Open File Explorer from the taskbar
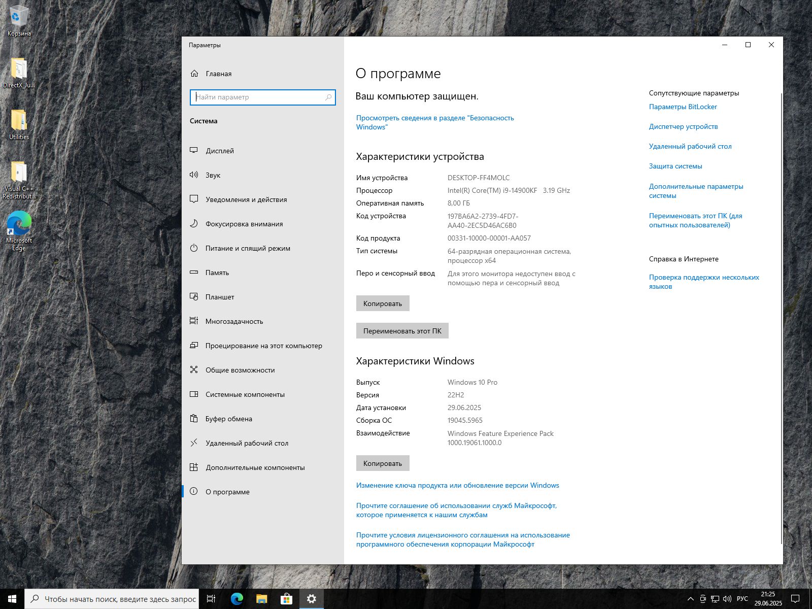Image resolution: width=812 pixels, height=609 pixels. click(262, 599)
